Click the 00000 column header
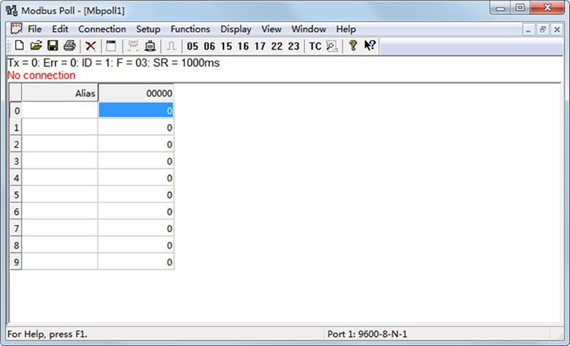Image resolution: width=570 pixels, height=346 pixels. 136,93
